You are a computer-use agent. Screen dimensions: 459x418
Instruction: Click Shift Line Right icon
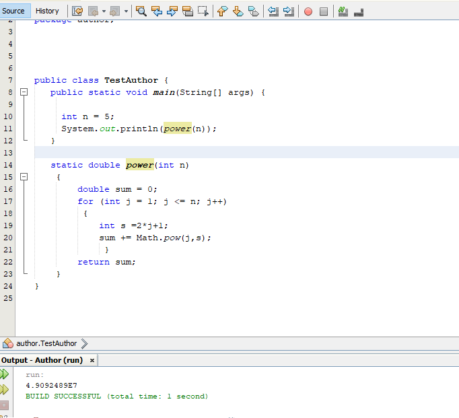(289, 11)
